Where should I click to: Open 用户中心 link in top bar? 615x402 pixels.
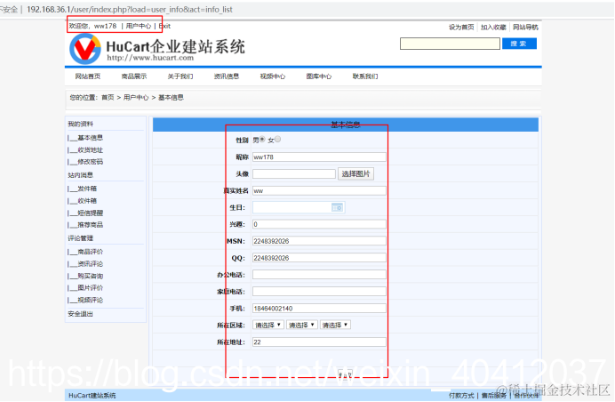click(x=138, y=26)
